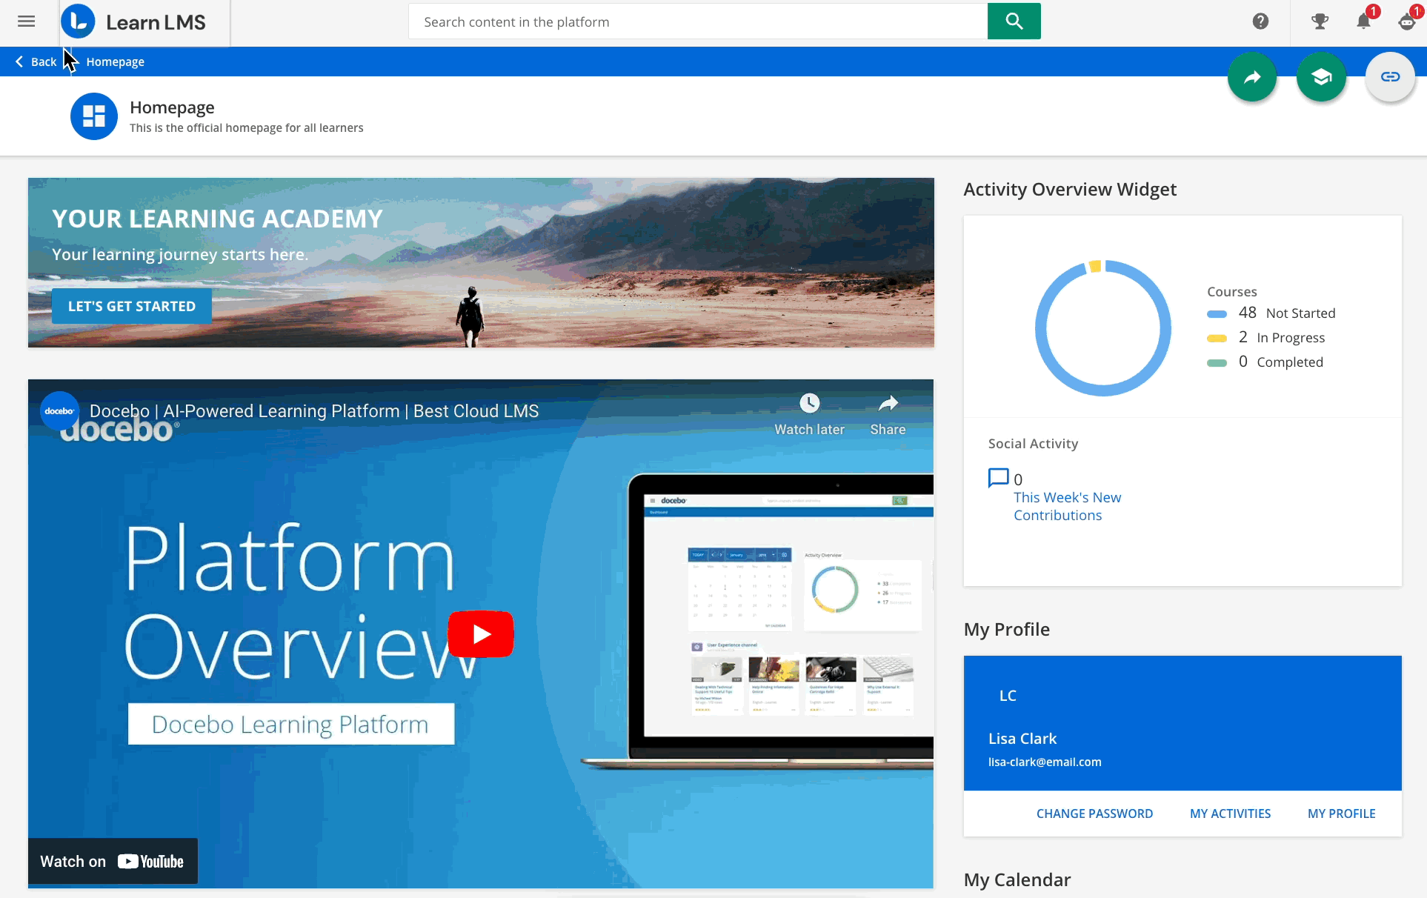This screenshot has height=898, width=1427.
Task: Click the Back chevron arrow
Action: [19, 61]
